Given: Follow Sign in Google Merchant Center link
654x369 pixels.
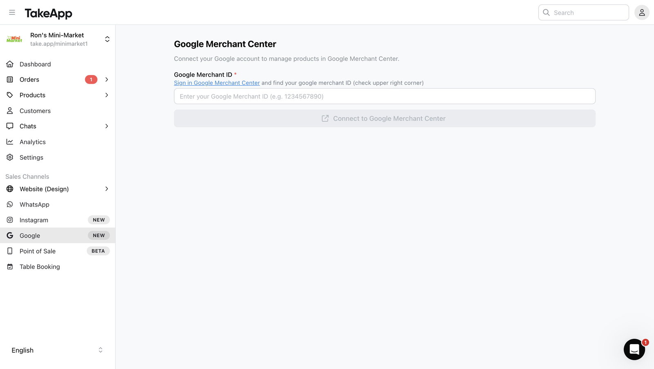Looking at the screenshot, I should click(217, 83).
